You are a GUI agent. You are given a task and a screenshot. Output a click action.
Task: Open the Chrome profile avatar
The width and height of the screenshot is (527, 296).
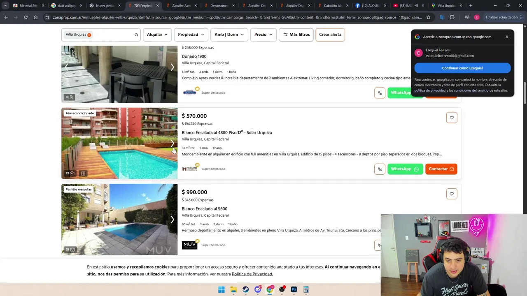(x=477, y=17)
